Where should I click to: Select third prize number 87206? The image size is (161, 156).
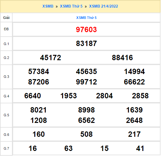tap(38, 82)
